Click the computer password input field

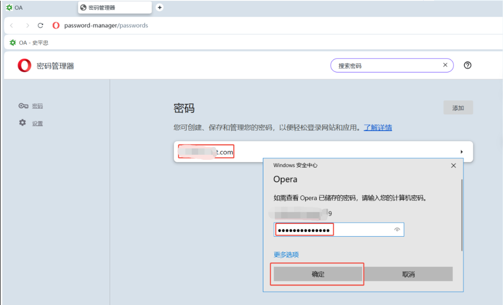point(339,230)
